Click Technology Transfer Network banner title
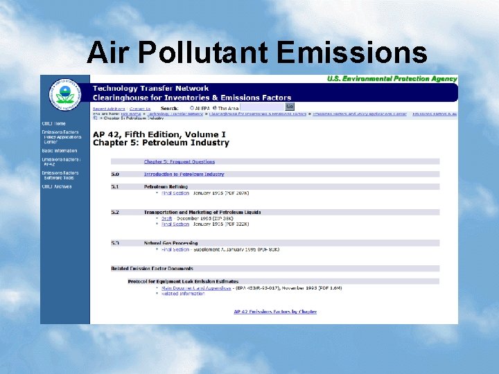The width and height of the screenshot is (499, 374). click(x=151, y=89)
